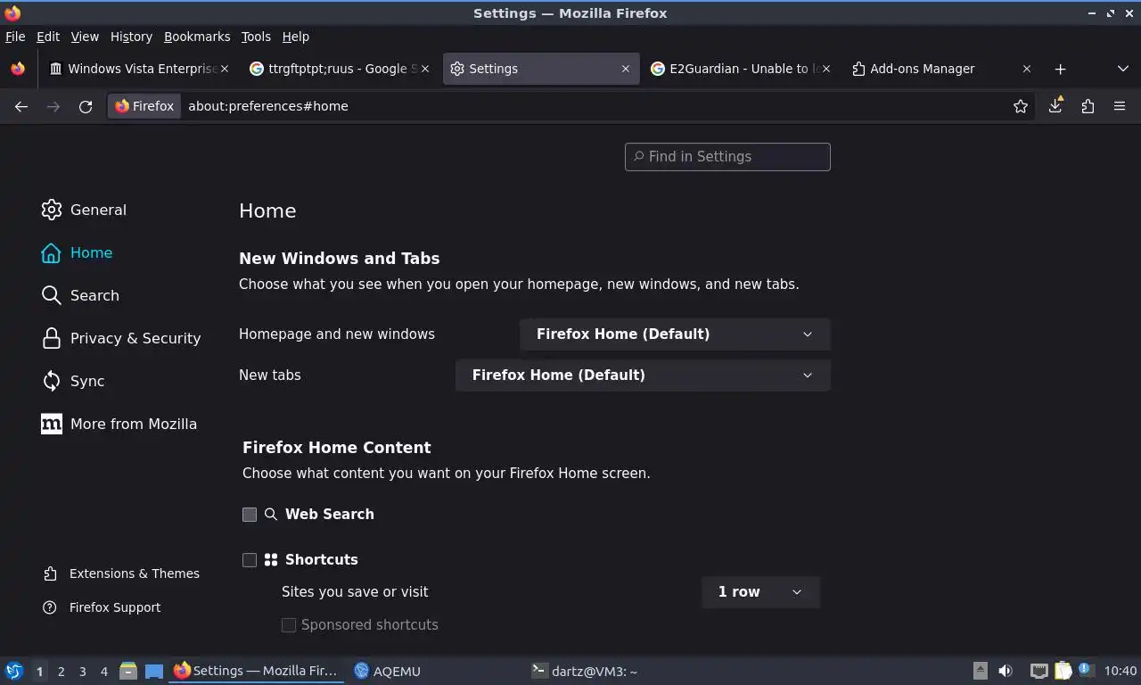Close the Settings tab
Screen dimensions: 1141x685
[626, 69]
